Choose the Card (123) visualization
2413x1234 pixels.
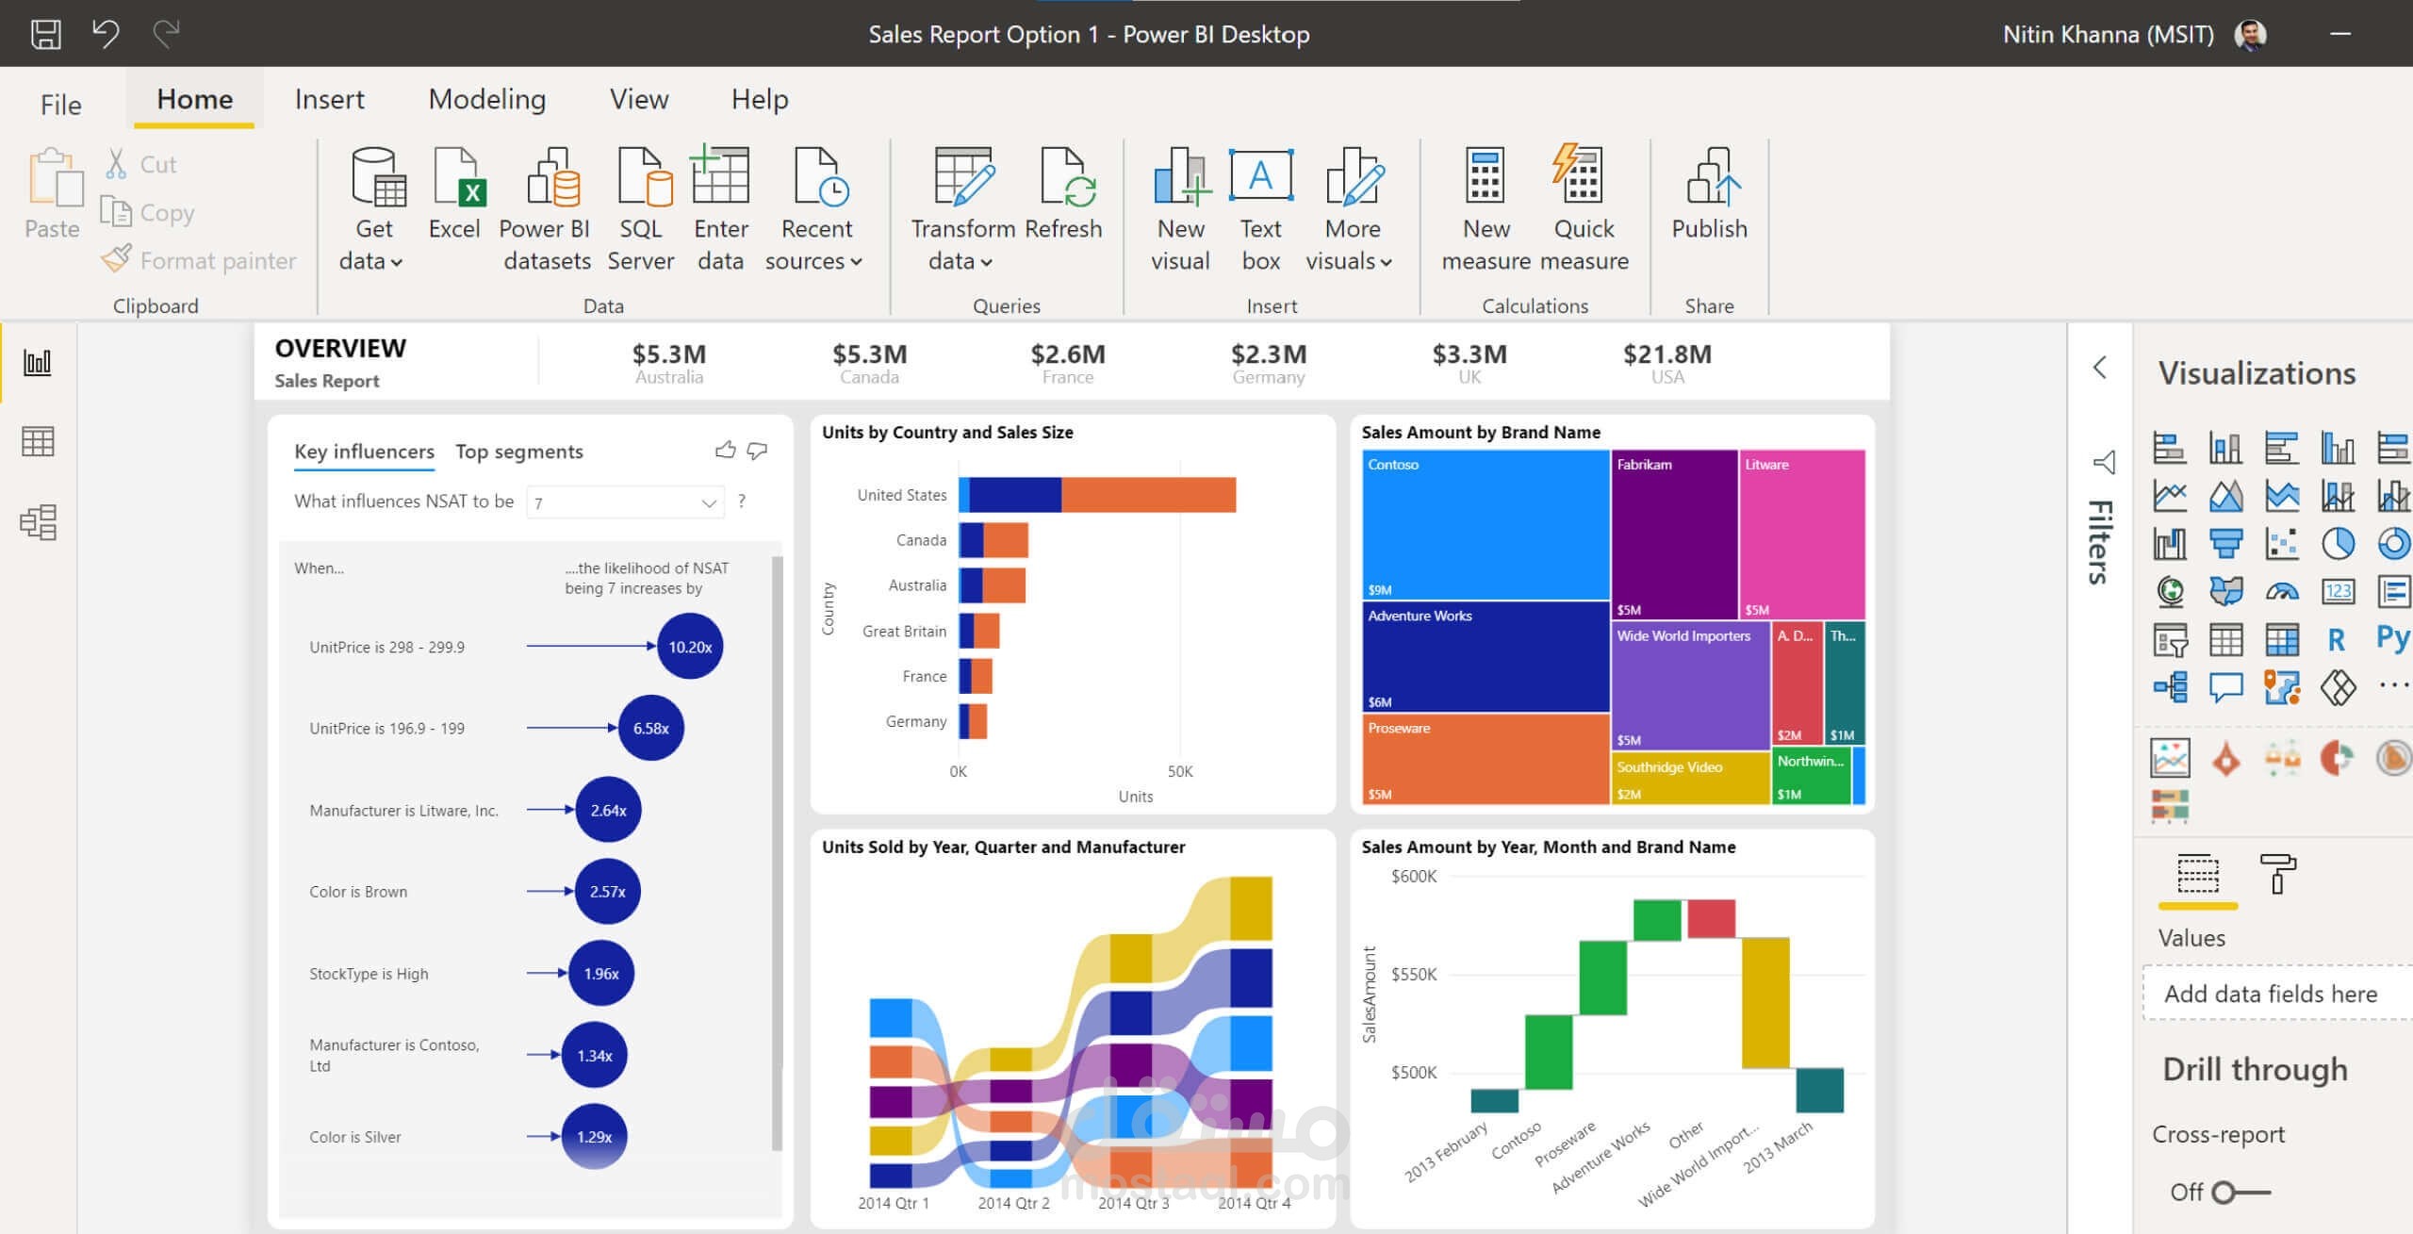[x=2338, y=591]
